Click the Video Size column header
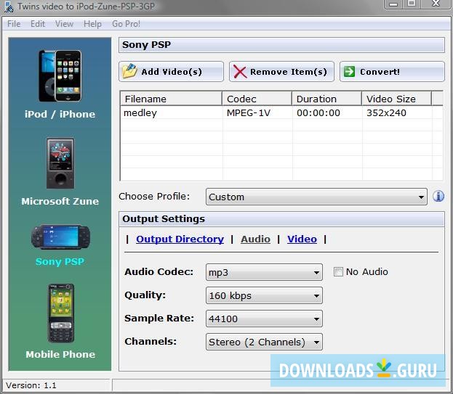 (x=397, y=99)
